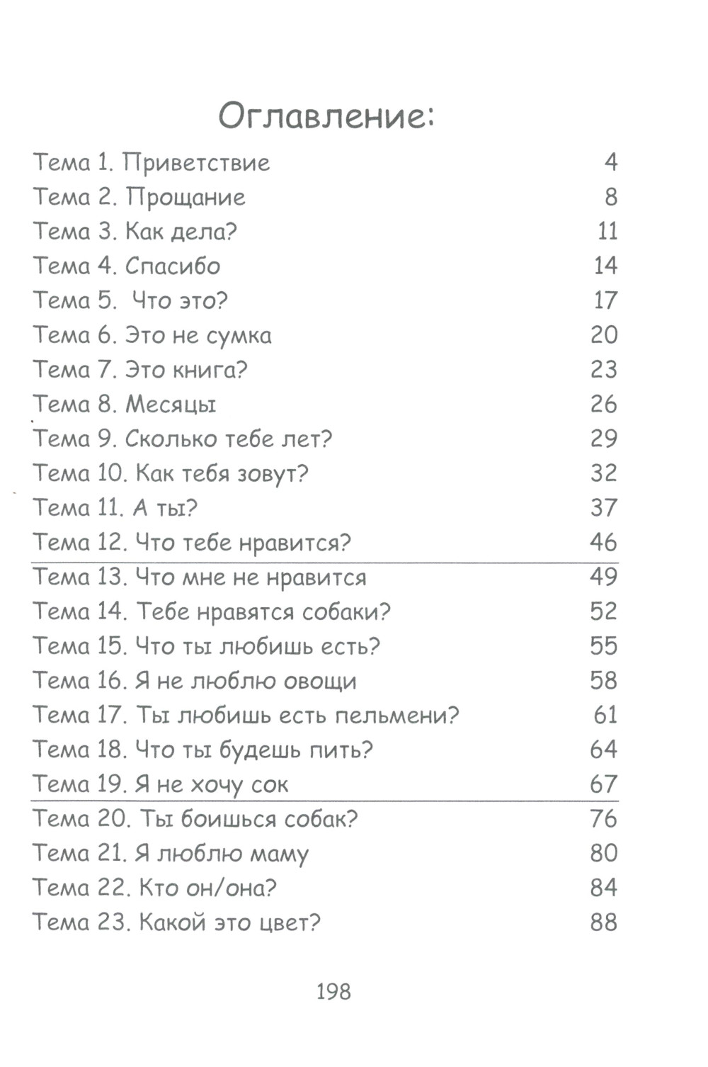
Task: Select "Тема 8. Месяцы" entry
Action: 125,405
